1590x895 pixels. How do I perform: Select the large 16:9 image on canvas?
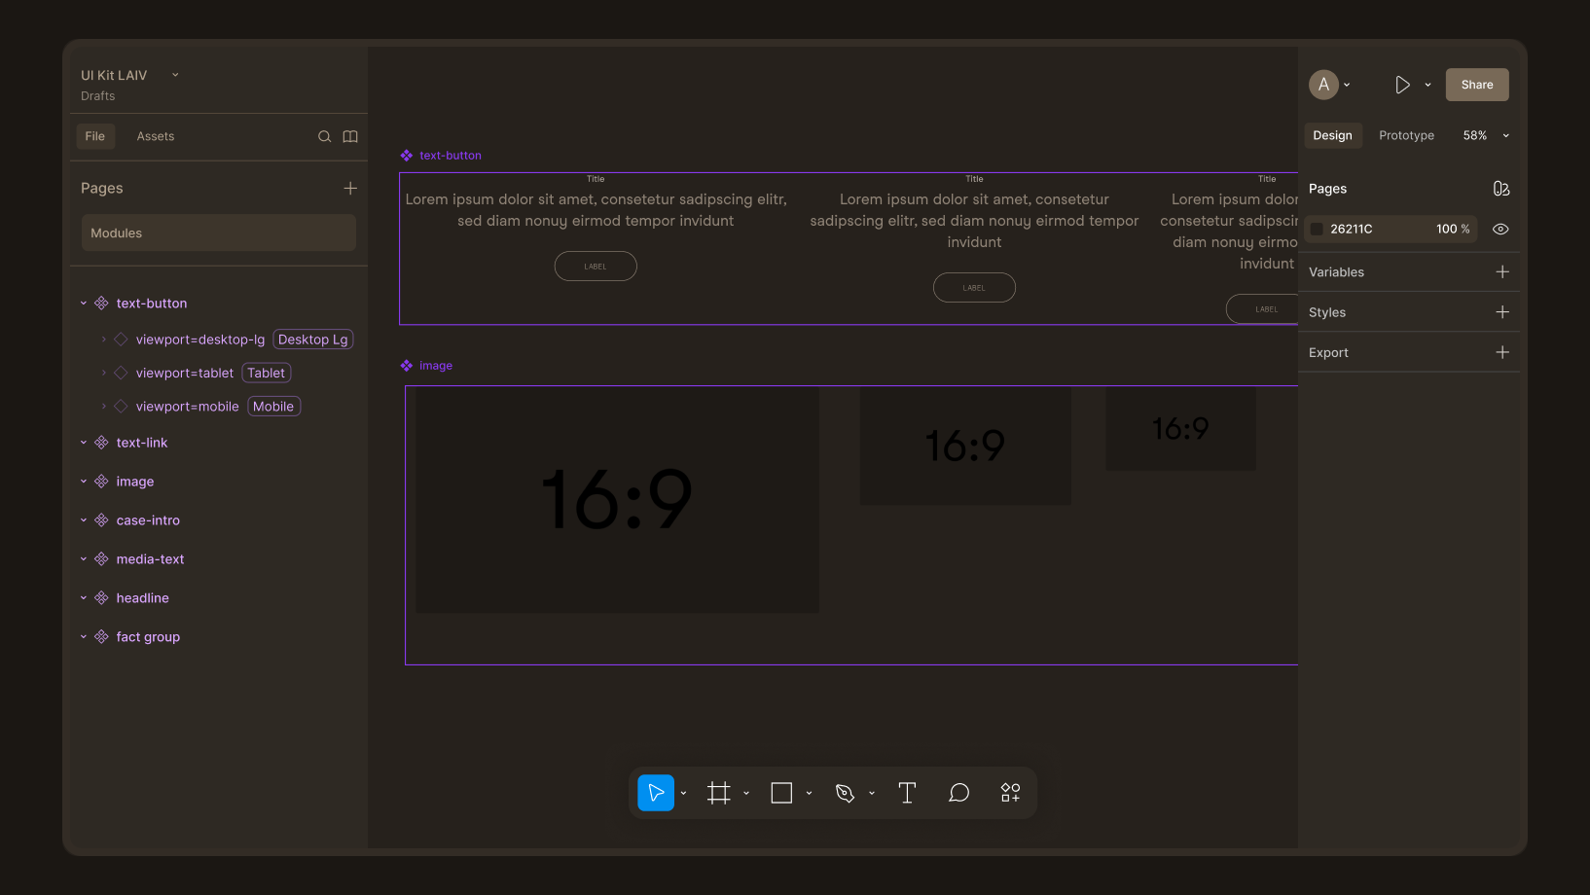pyautogui.click(x=617, y=500)
